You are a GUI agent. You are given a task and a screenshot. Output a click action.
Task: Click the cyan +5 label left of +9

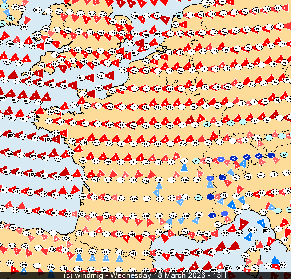tap(207, 124)
